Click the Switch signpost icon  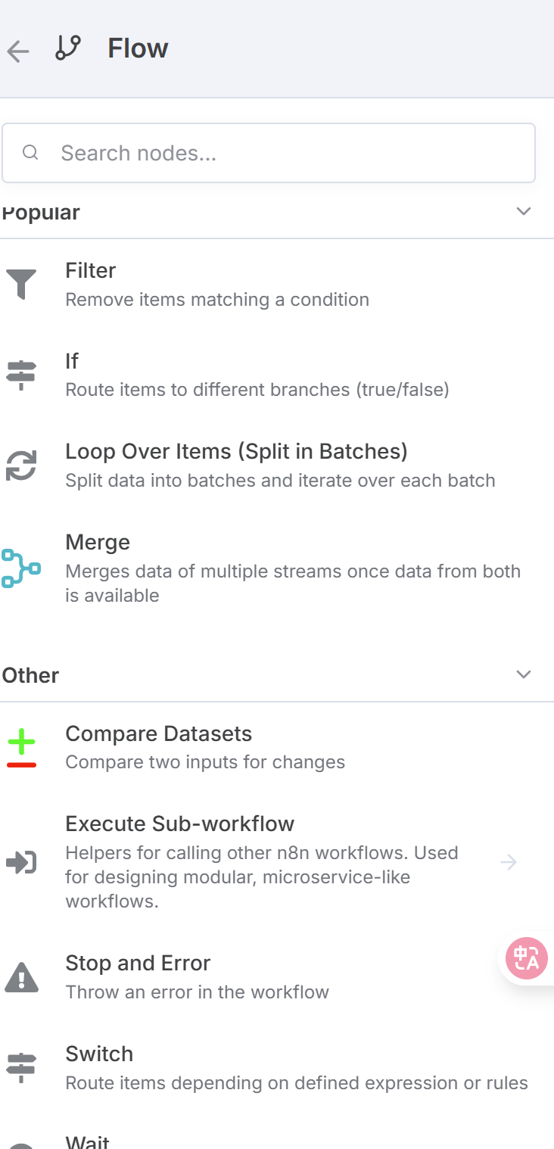[x=21, y=1068]
